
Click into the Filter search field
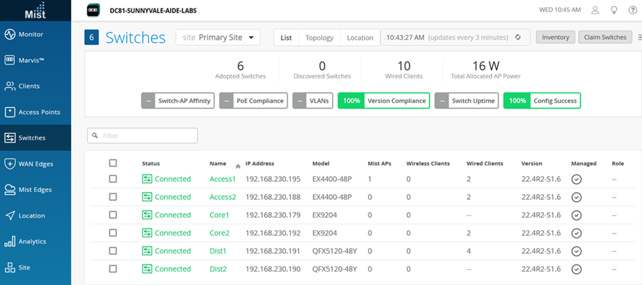142,136
